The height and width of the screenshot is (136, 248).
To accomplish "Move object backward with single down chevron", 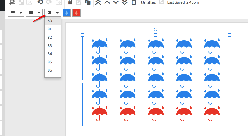I will 116,2.
